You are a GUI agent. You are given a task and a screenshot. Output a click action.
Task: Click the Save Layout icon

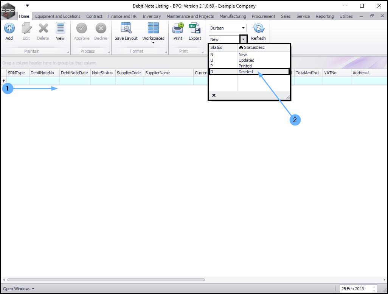126,28
